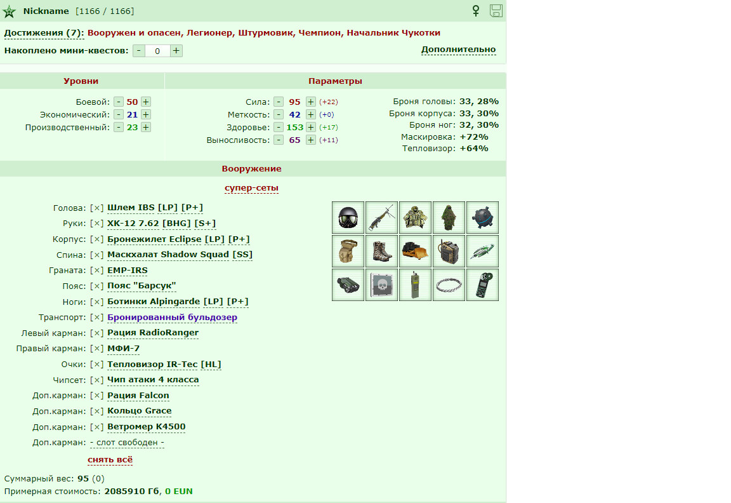731x503 pixels.
Task: Open the [LP] modifier on Шлем IBS
Action: [x=168, y=208]
